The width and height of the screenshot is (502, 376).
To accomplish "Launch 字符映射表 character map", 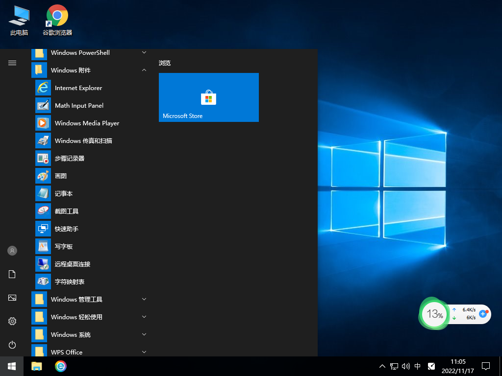I will tap(70, 282).
